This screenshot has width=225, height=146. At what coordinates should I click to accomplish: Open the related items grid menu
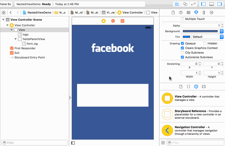(x=4, y=13)
